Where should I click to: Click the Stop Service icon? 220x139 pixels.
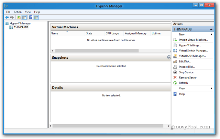click(x=175, y=72)
